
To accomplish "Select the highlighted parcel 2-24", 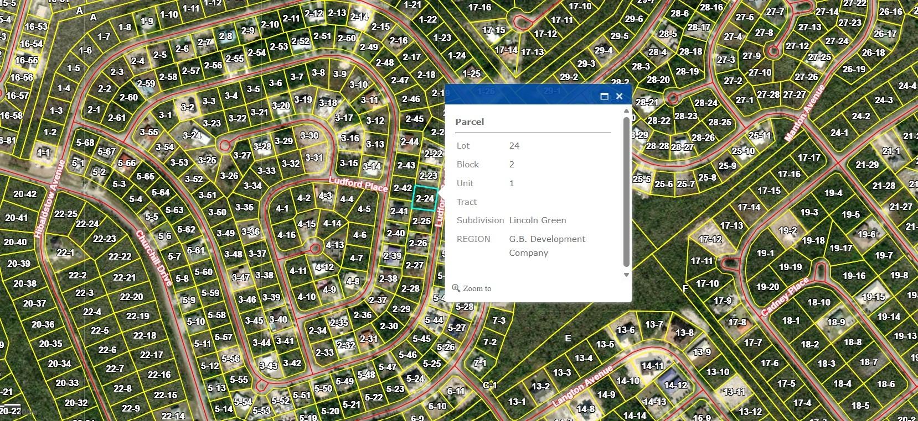I will coord(425,198).
